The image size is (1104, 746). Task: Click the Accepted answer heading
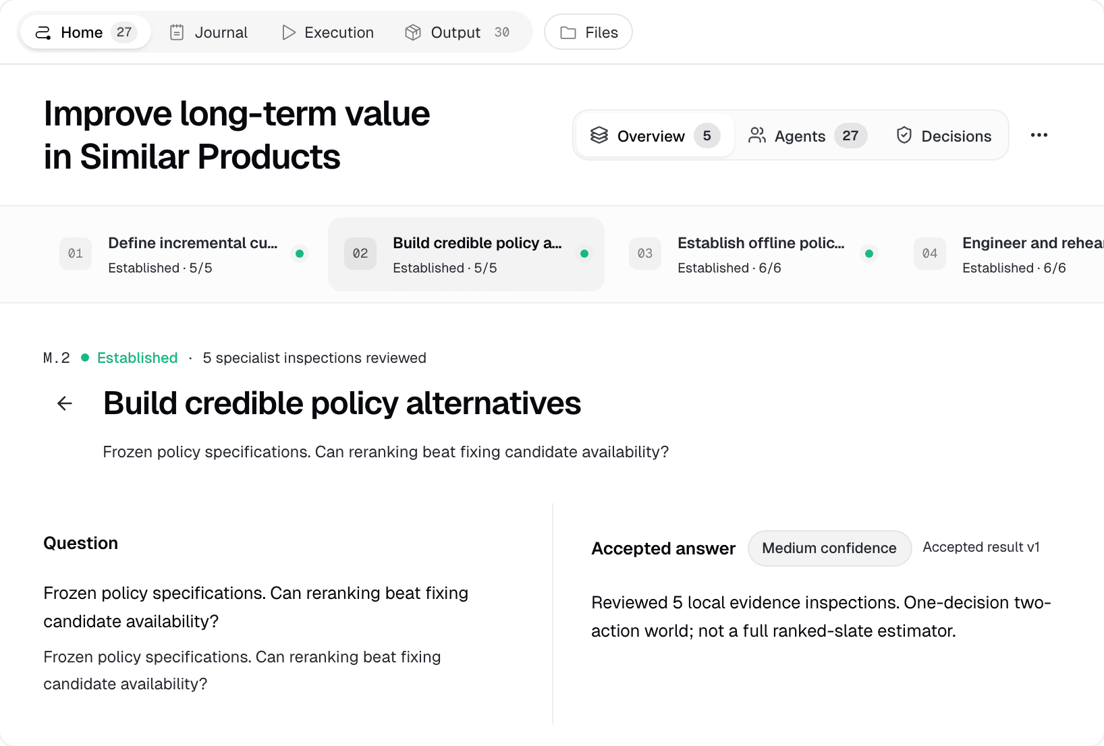(x=663, y=548)
